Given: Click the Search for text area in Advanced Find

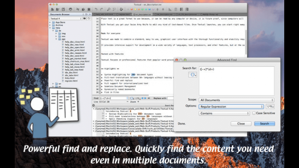Looking at the screenshot, I should pos(236,81).
